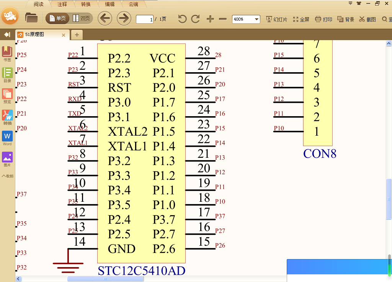Click the blue panel at bottom right
The image size is (392, 282).
coord(338,267)
